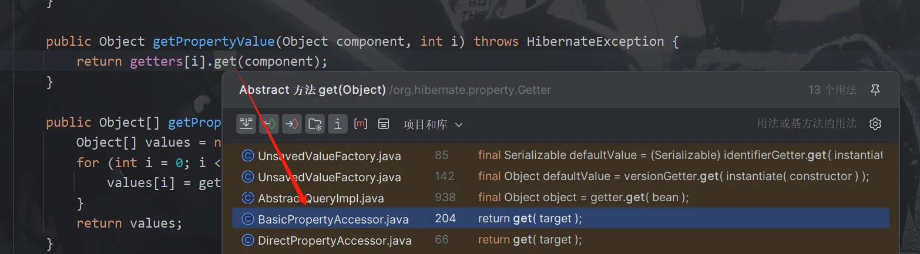Click the class icon beside AbstractQueryImpl.java
This screenshot has width=920, height=254.
point(248,198)
